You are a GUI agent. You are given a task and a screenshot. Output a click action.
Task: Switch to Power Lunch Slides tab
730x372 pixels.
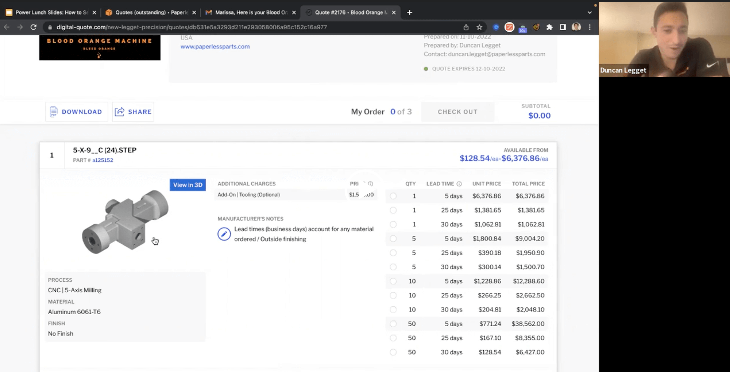(51, 13)
